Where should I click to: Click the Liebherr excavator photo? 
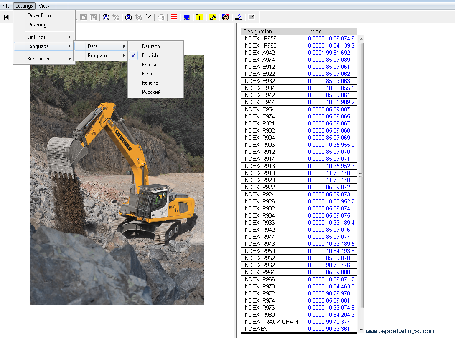(117, 180)
